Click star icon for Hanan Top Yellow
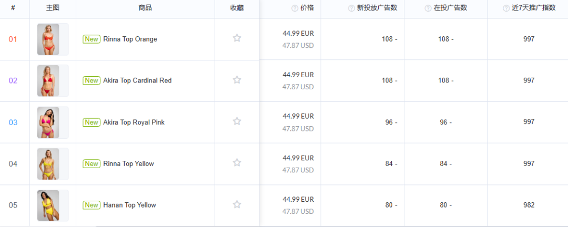Screen dimensions: 568x227 coord(237,204)
